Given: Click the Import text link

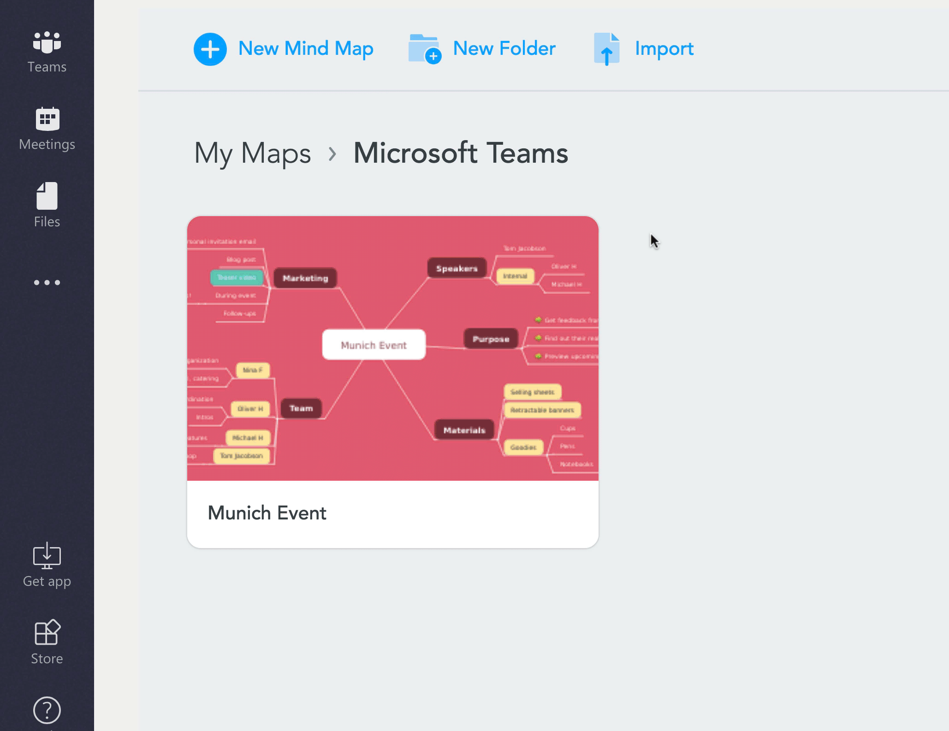Looking at the screenshot, I should tap(664, 49).
